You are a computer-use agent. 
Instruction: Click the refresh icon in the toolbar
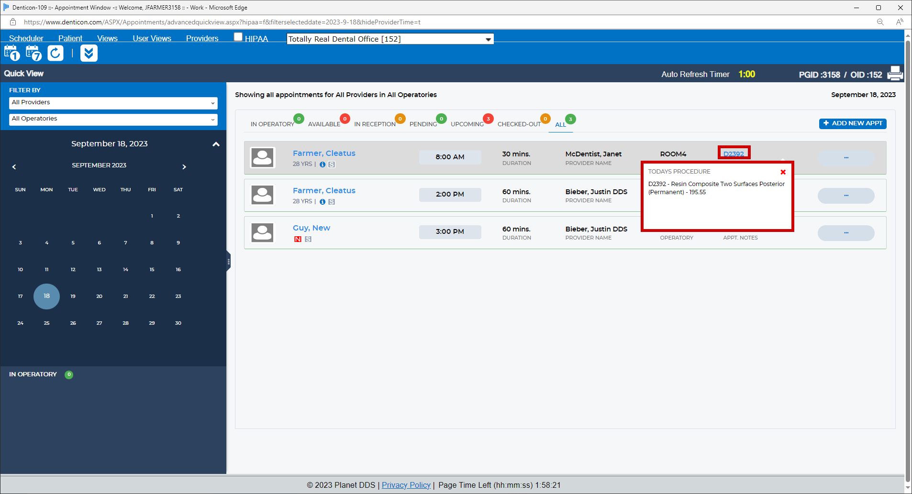(56, 53)
